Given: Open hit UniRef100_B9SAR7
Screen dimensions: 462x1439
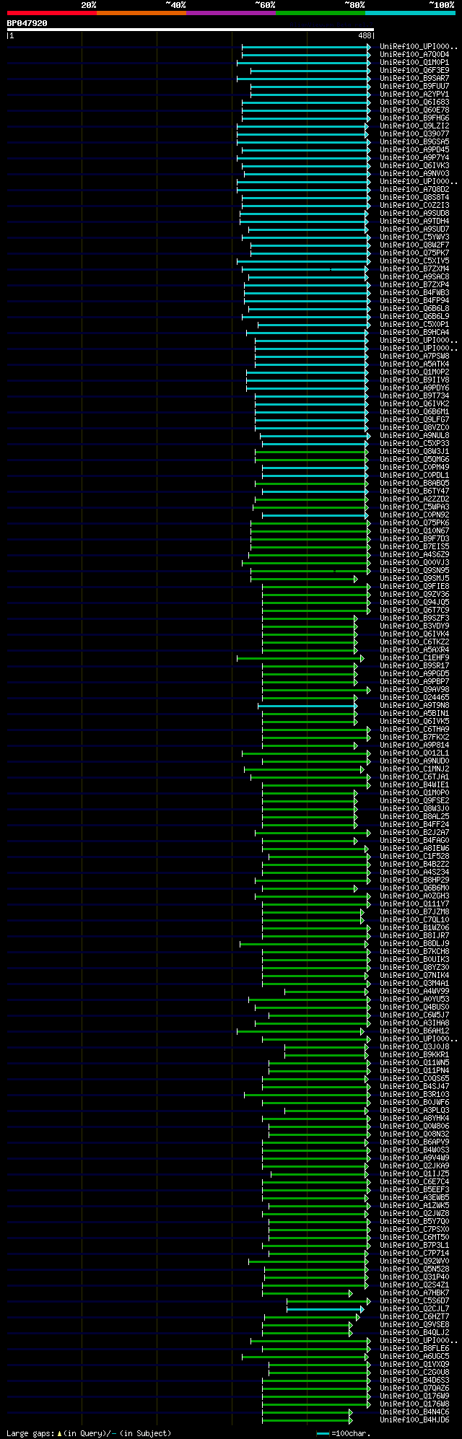Looking at the screenshot, I should point(414,78).
